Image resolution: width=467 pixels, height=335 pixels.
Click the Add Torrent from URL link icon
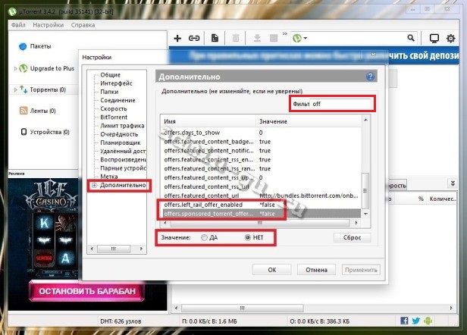(x=194, y=38)
